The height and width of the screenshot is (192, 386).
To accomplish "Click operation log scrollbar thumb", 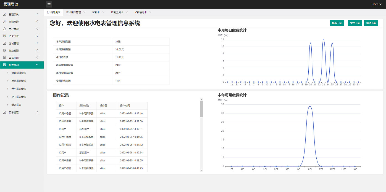I will [201, 109].
